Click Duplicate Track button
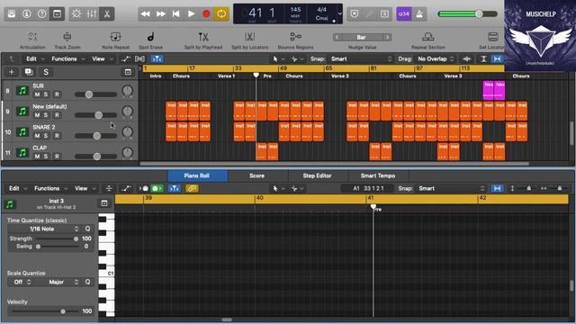 29,72
